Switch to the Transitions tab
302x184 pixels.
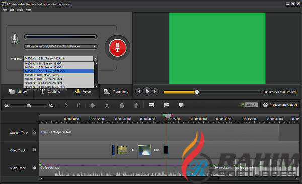[x=116, y=92]
